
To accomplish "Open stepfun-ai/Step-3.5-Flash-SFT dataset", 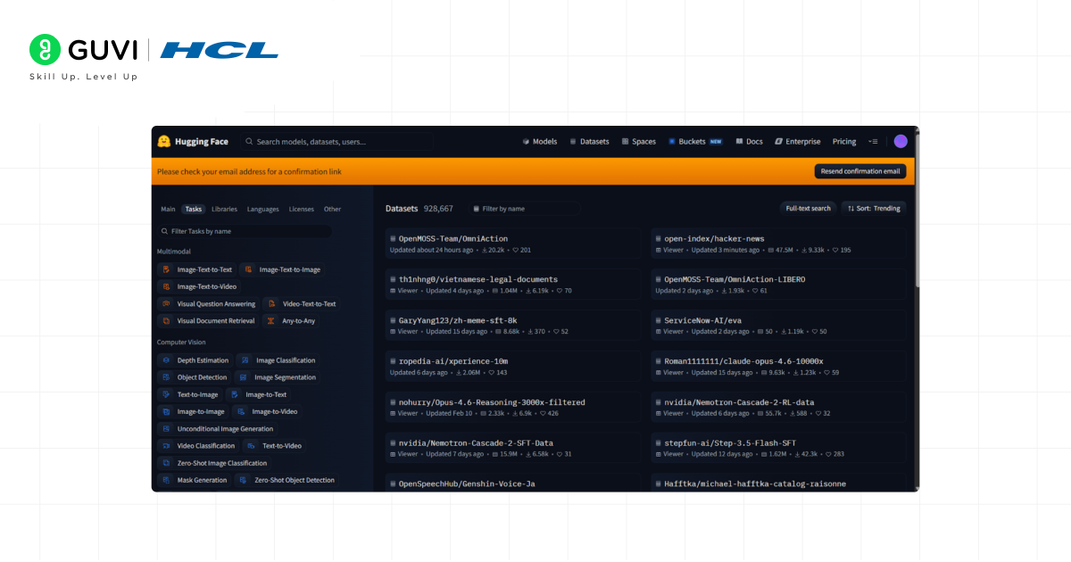I will click(x=777, y=448).
